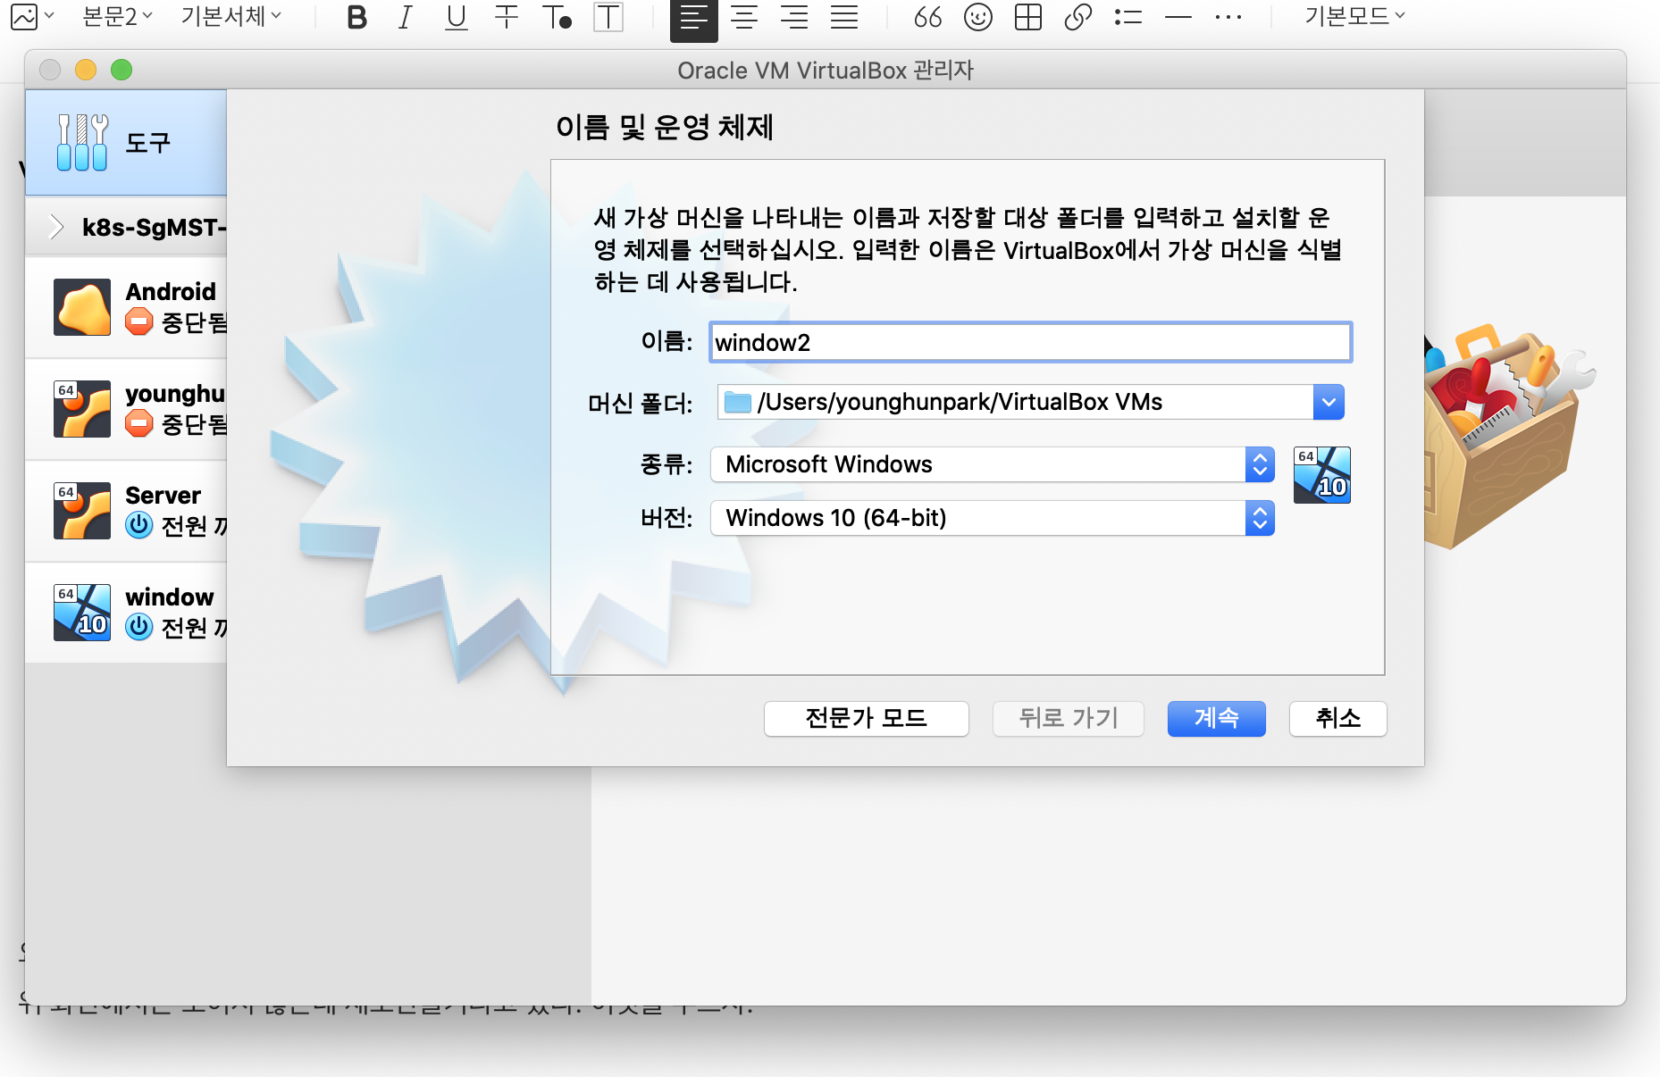Open the 머신 폴더 folder dropdown
This screenshot has height=1077, width=1660.
[x=1329, y=402]
